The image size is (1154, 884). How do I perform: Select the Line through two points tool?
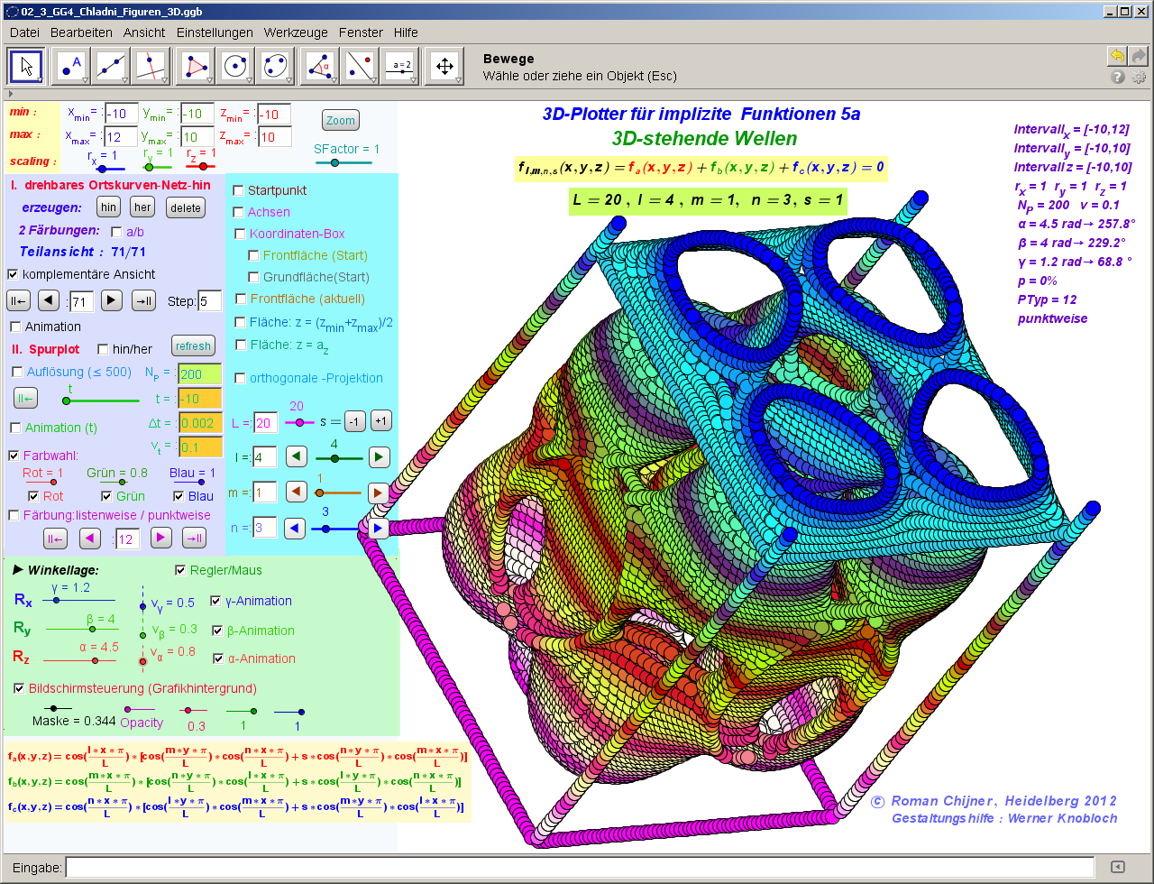[x=110, y=66]
